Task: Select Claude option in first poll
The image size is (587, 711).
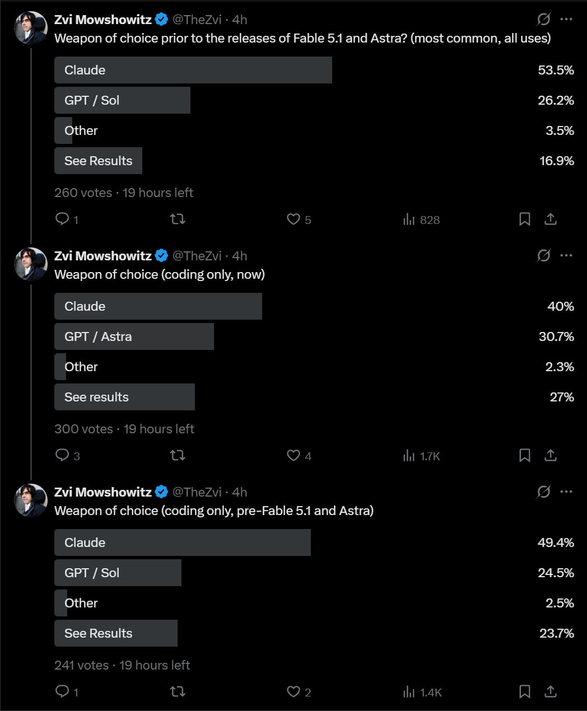Action: tap(314, 70)
